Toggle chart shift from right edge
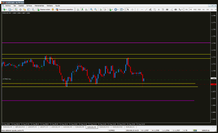218x133 pixels. tap(105, 9)
